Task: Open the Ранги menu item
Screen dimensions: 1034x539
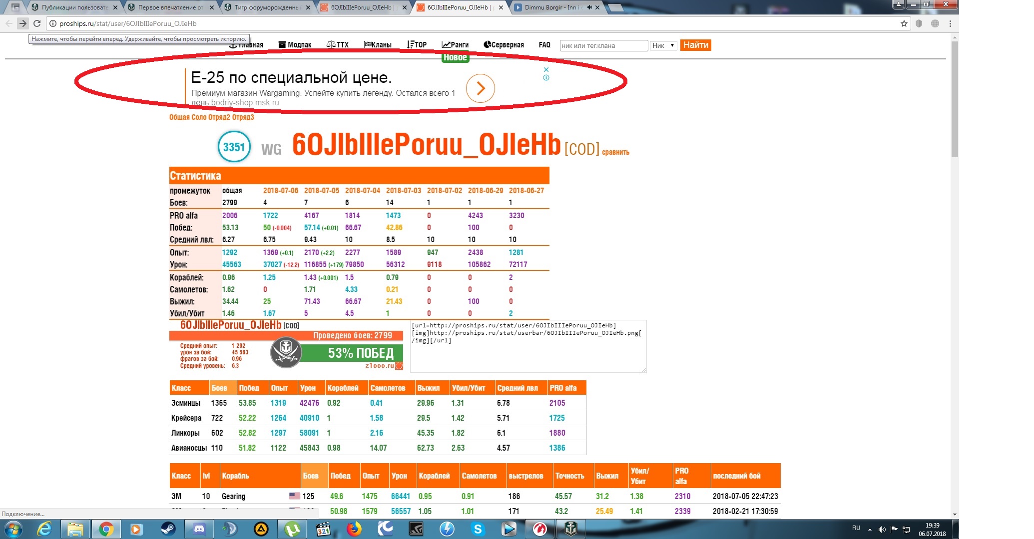Action: (455, 45)
